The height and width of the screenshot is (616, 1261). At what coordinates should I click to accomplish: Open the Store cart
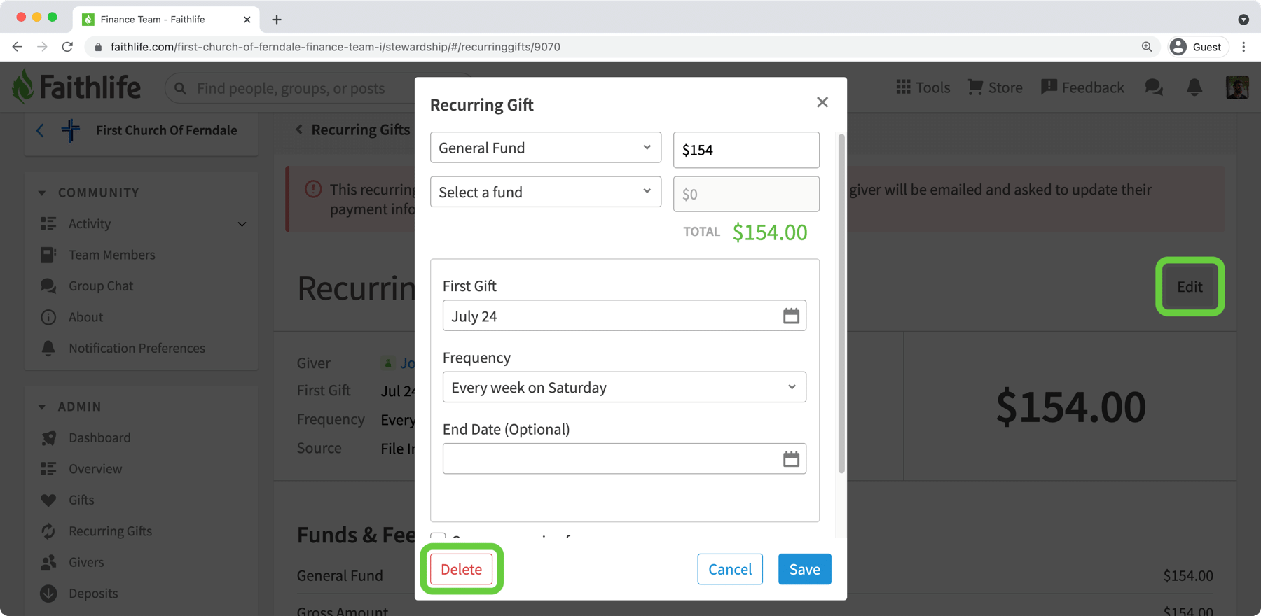(995, 87)
